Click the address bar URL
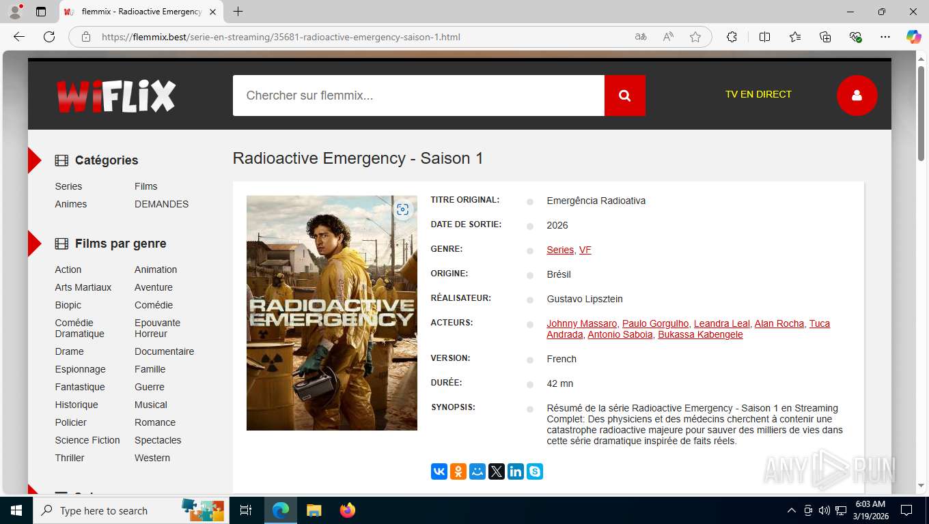The width and height of the screenshot is (929, 524). (281, 37)
